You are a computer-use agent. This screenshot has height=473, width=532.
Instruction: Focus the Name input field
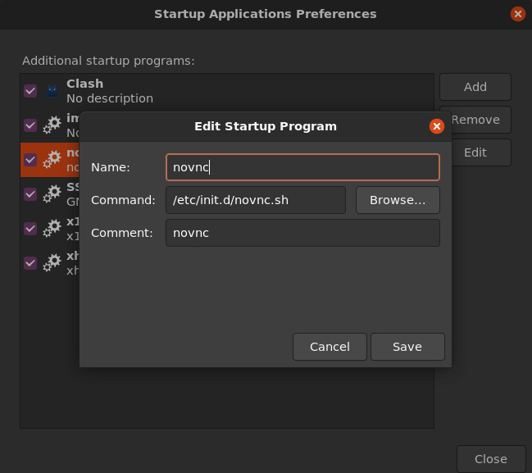302,167
